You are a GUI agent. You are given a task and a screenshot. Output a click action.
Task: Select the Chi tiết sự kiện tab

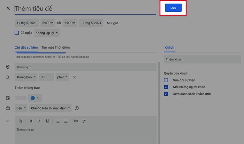point(26,48)
